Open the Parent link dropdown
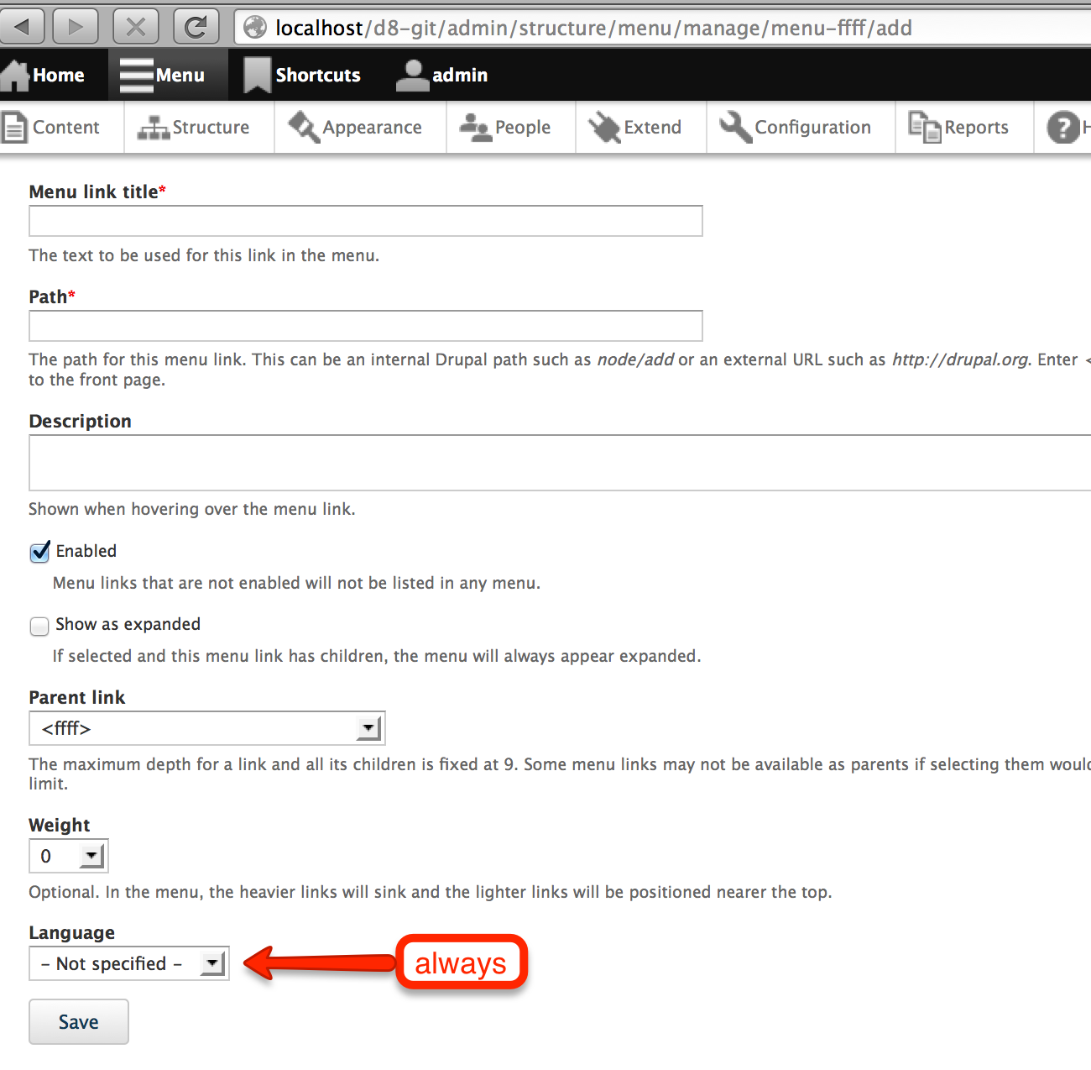 (x=207, y=728)
